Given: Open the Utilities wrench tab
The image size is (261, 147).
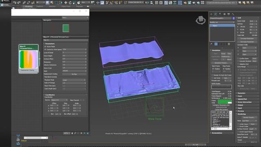Looking at the screenshot, I should (233, 14).
